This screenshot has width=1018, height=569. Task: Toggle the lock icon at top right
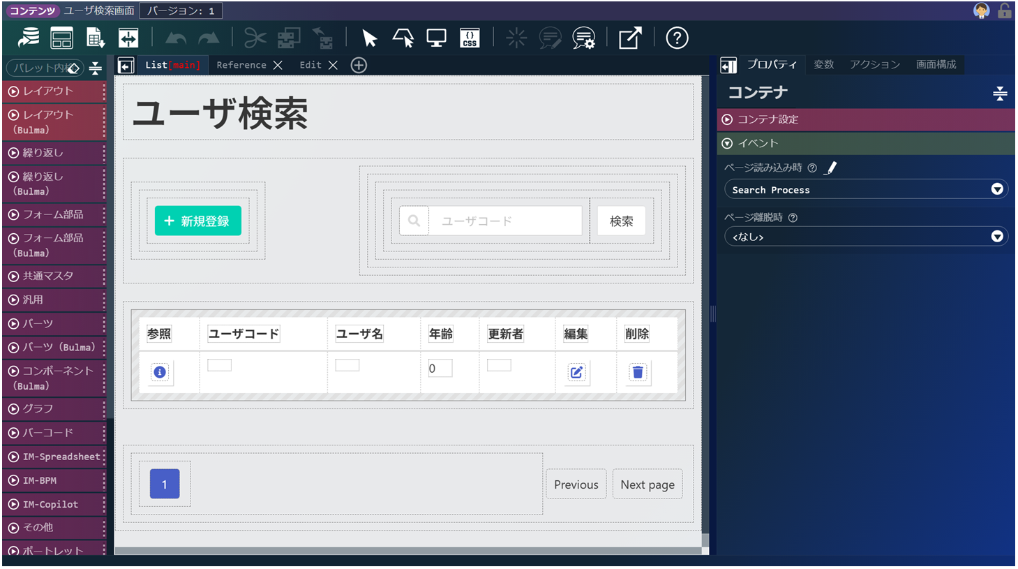[1004, 10]
